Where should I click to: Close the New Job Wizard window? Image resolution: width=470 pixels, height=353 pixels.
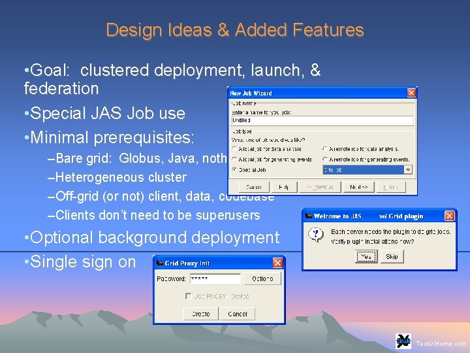click(411, 93)
